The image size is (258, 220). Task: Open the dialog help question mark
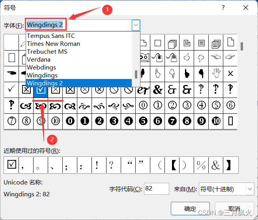coord(223,8)
